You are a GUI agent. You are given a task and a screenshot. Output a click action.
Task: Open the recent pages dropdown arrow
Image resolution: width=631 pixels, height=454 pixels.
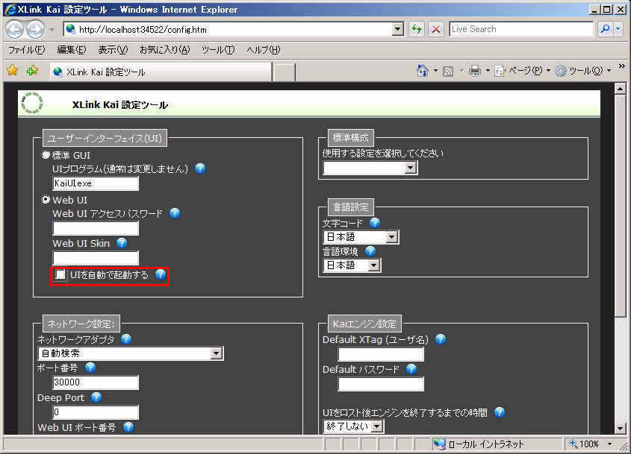pyautogui.click(x=52, y=29)
